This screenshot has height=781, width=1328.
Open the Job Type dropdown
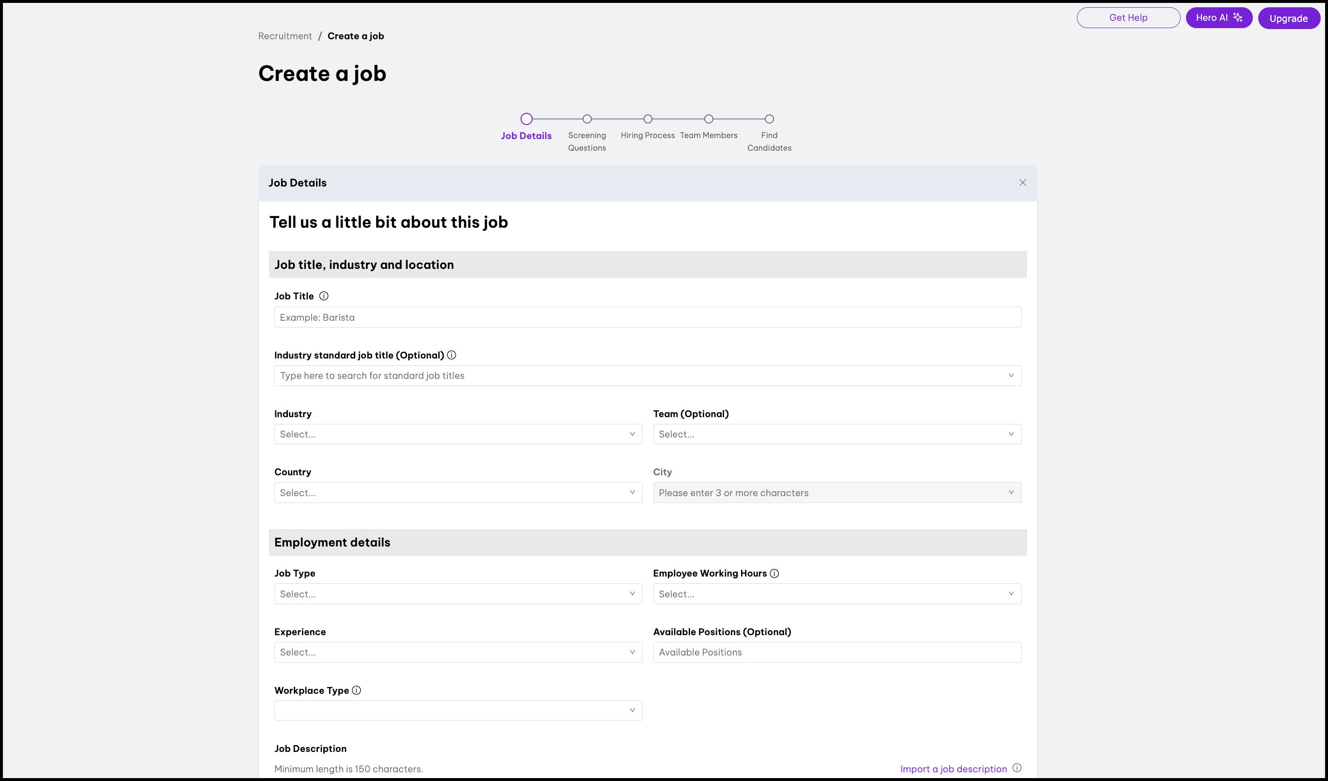pos(458,594)
